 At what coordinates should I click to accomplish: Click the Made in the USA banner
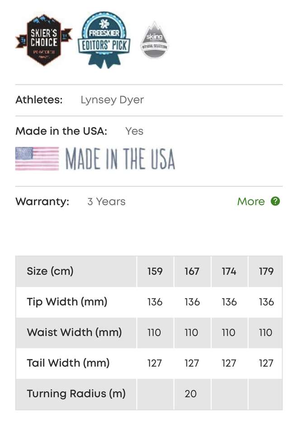tap(120, 159)
